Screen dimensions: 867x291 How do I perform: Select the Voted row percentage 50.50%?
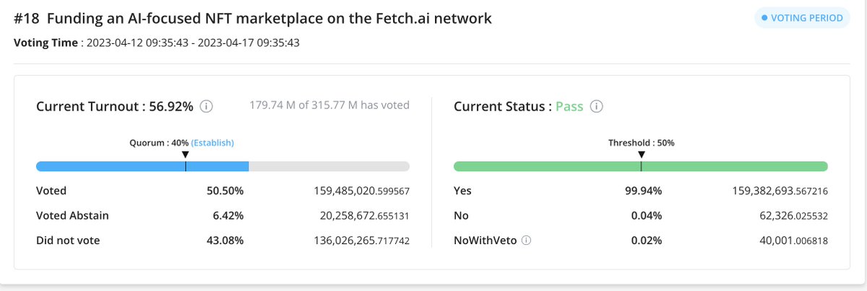pyautogui.click(x=225, y=191)
